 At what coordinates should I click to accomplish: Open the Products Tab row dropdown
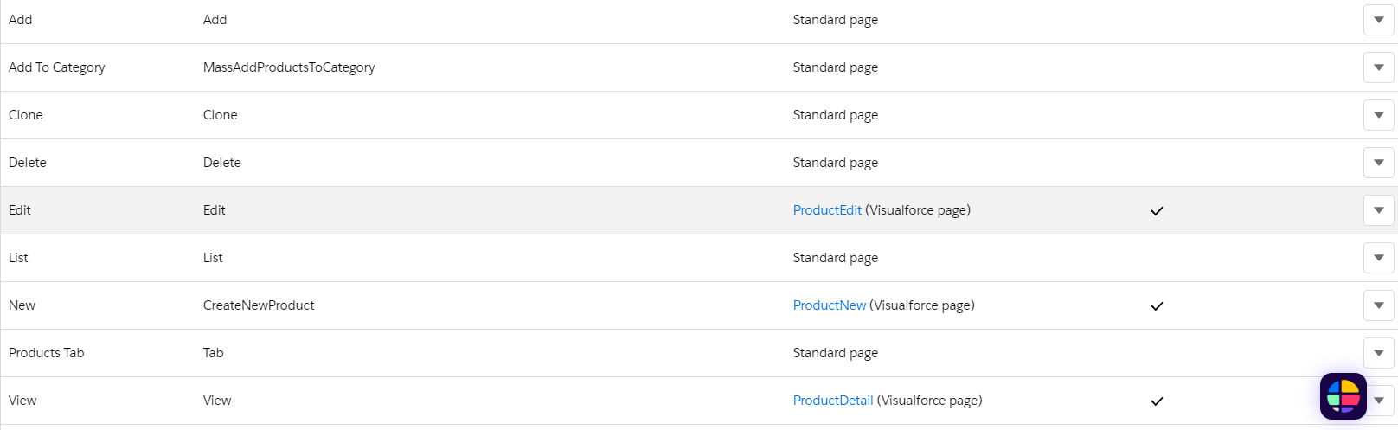1378,353
